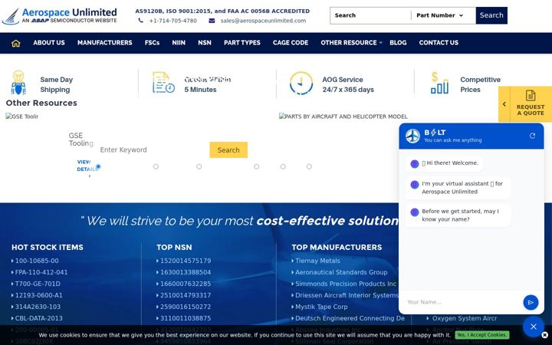Open the NSN menu item

(x=205, y=43)
